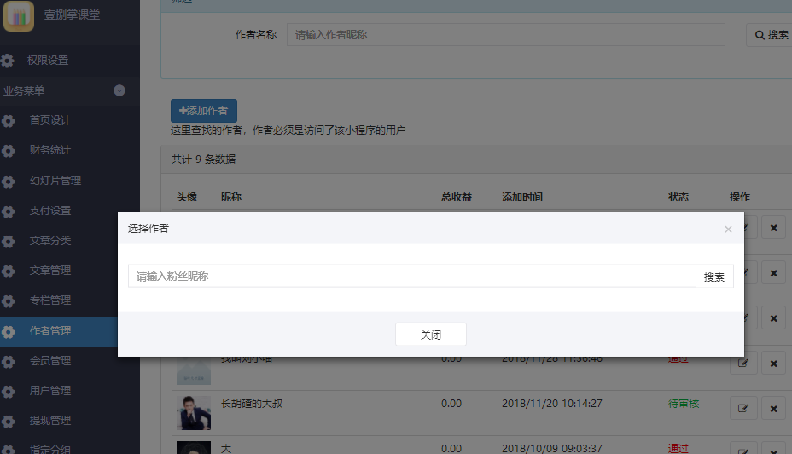Click nickname 长胡碴的大叔

tap(252, 404)
